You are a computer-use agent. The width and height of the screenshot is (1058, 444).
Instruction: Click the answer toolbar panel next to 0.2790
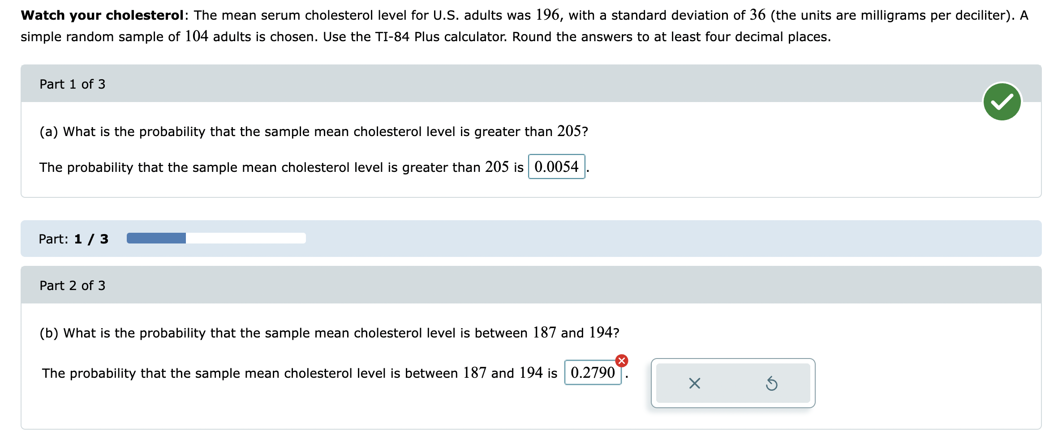pyautogui.click(x=733, y=383)
